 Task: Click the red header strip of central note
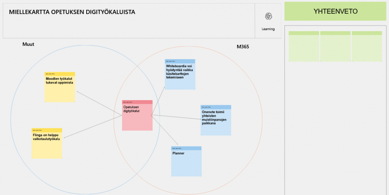(x=137, y=102)
